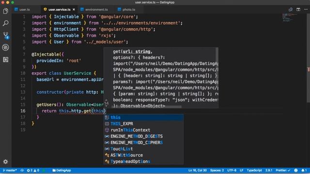This screenshot has width=310, height=174.
Task: Toggle the Prettier status indicator
Action: coord(283,170)
